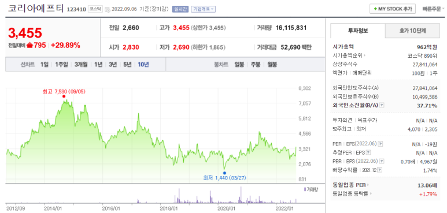Click help icon next to 외국인소진율(B/A)

382,105
